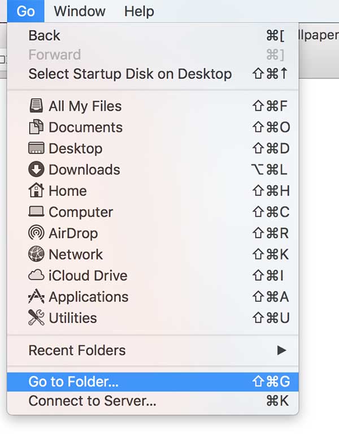Open the Help menu

click(139, 11)
